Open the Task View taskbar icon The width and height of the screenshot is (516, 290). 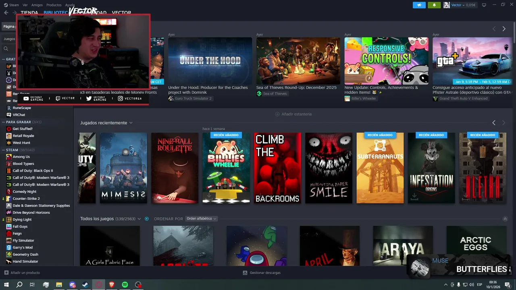pyautogui.click(x=32, y=284)
